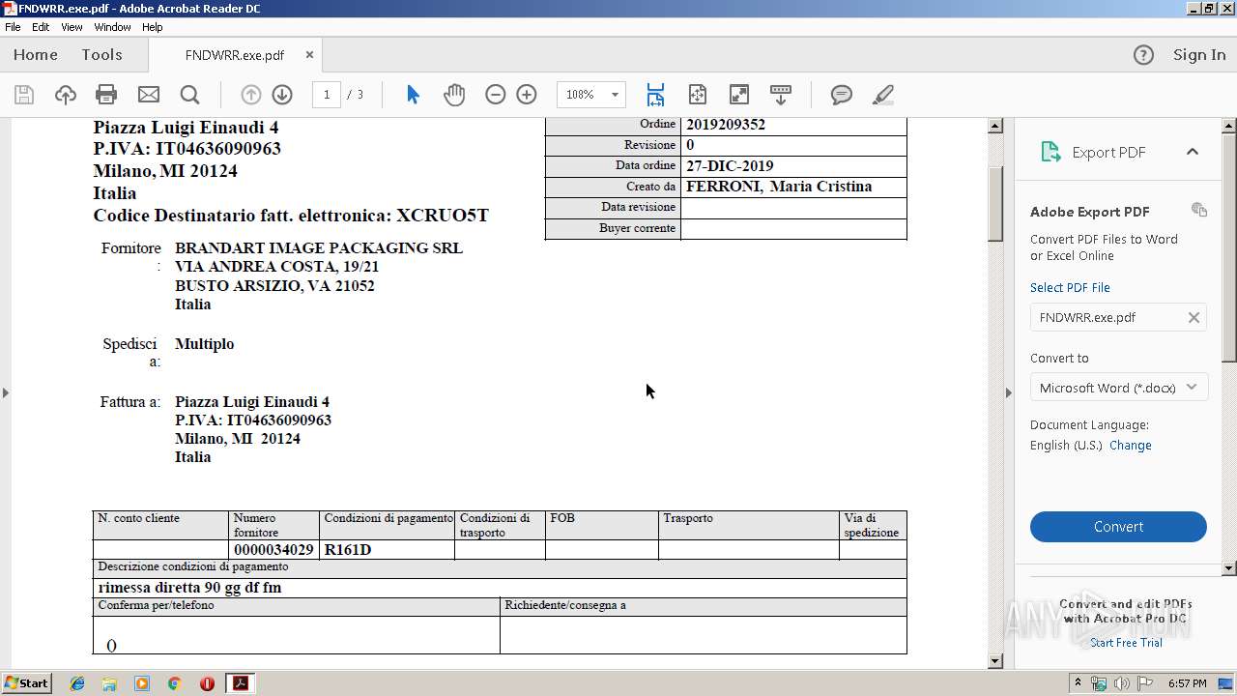Open the media player taskbar icon
Image resolution: width=1237 pixels, height=696 pixels.
point(142,683)
